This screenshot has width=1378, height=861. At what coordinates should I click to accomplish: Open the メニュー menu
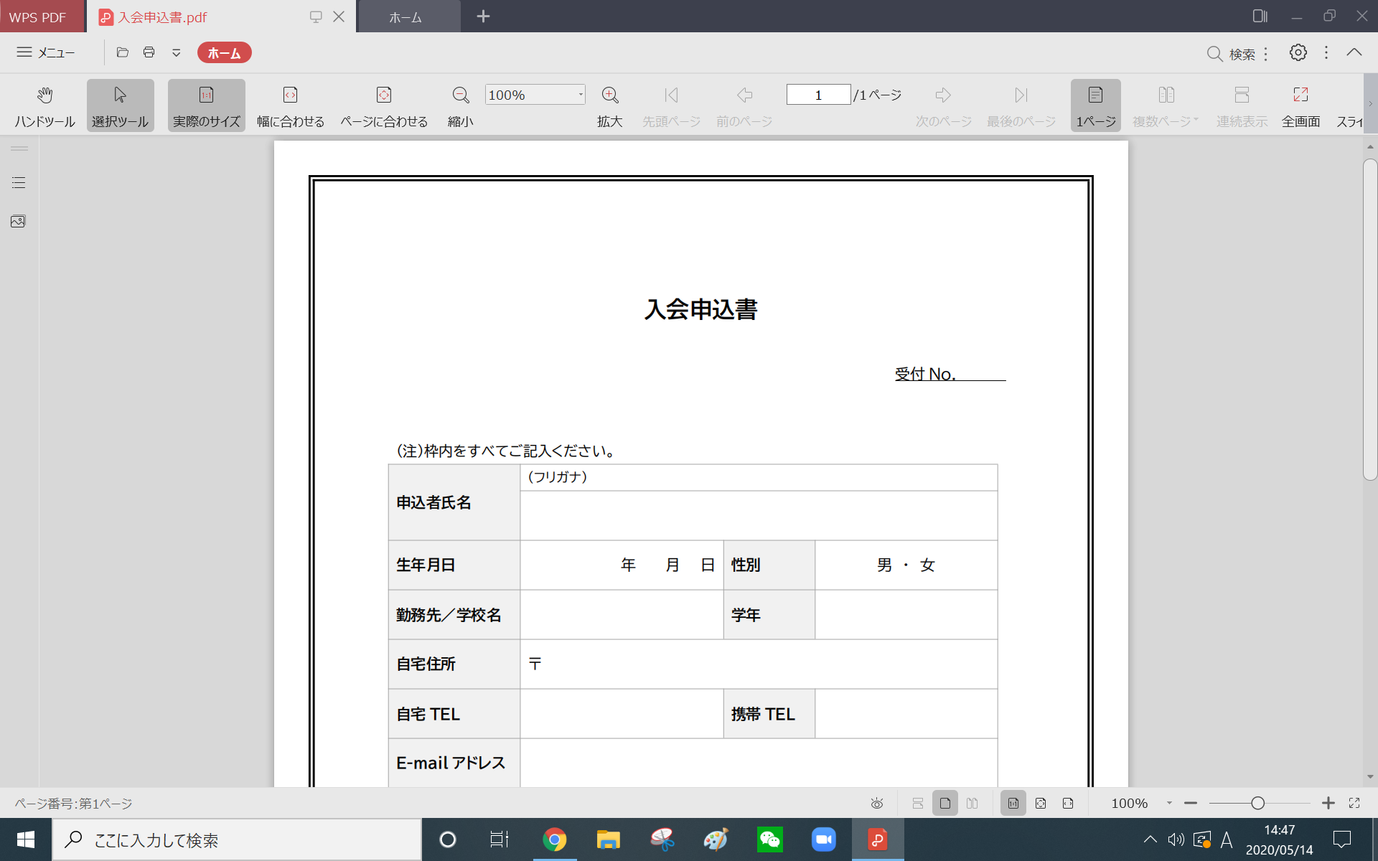coord(46,52)
